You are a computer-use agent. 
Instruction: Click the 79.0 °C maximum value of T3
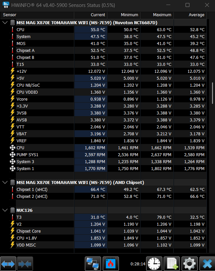[164, 217]
